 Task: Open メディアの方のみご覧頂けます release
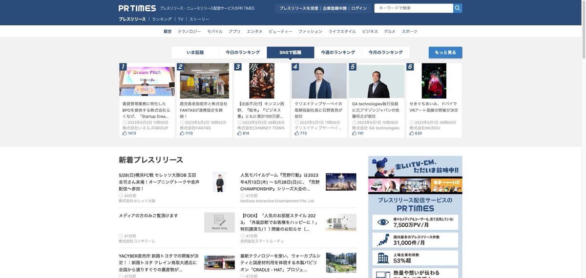[148, 216]
